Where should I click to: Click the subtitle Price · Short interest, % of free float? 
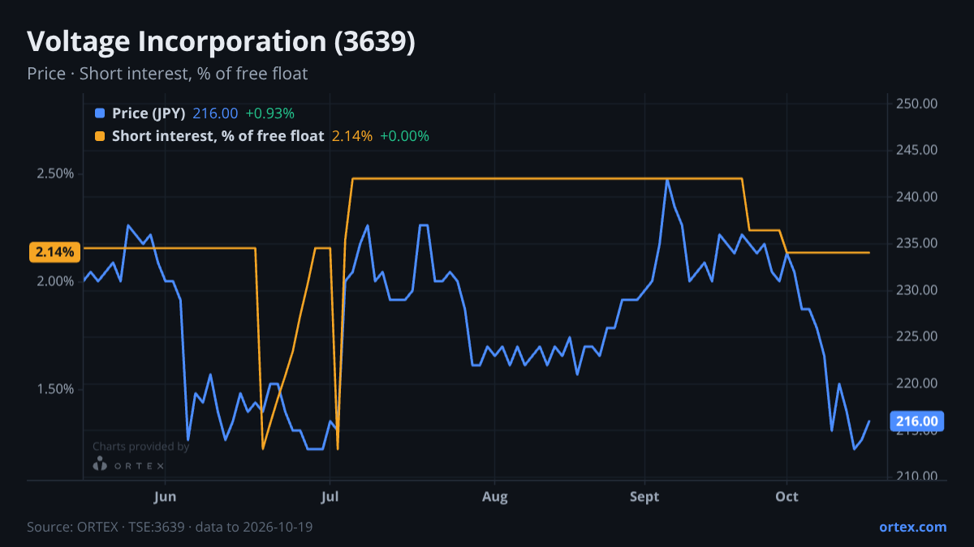pos(167,74)
